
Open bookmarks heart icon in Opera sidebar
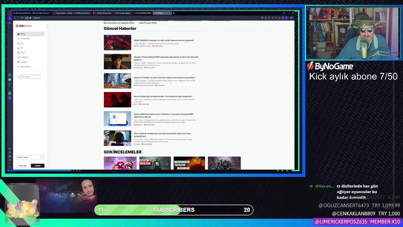click(x=10, y=149)
